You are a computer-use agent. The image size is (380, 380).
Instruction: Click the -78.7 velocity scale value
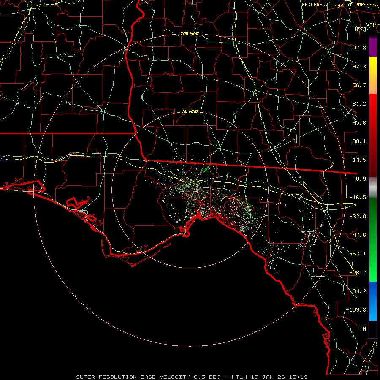358,273
